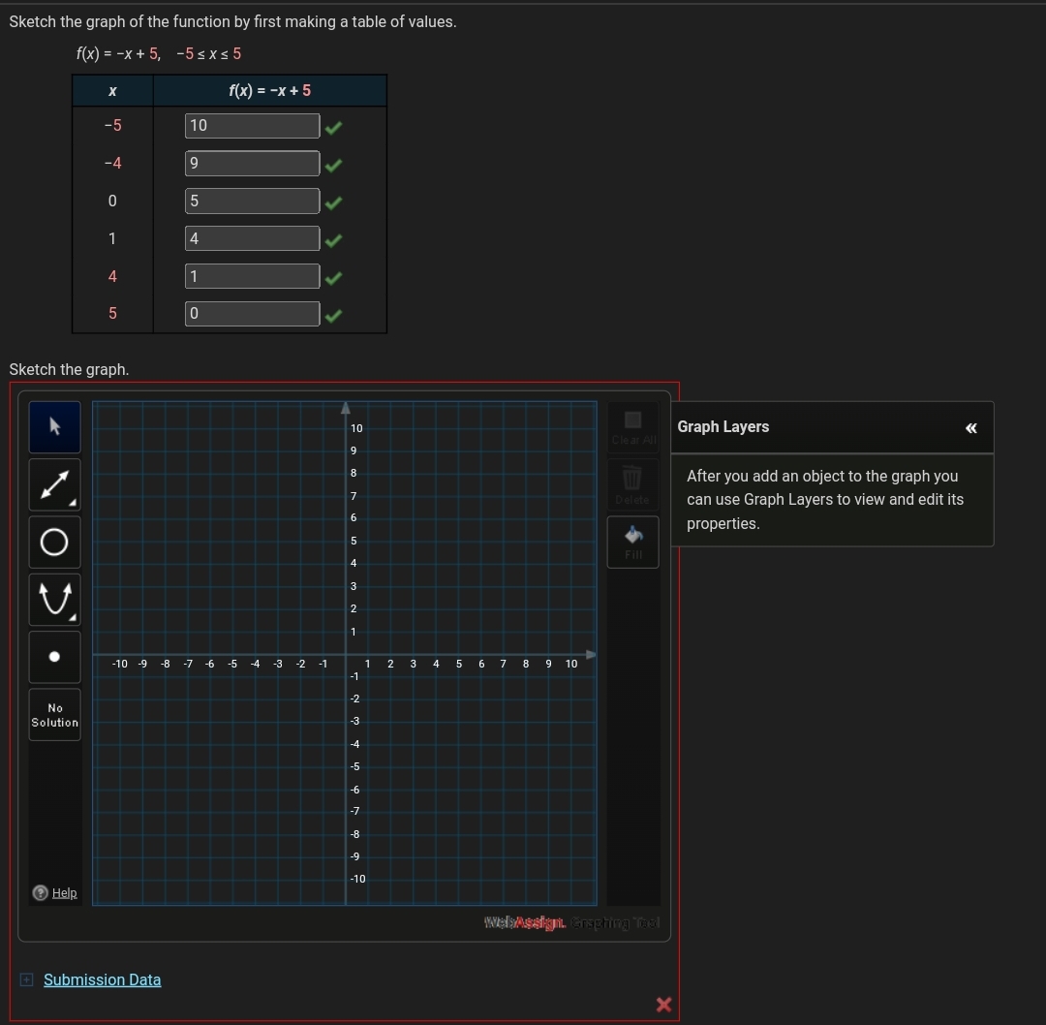Click the WebAssign Graphing Tool label
This screenshot has width=1046, height=1025.
click(x=570, y=922)
